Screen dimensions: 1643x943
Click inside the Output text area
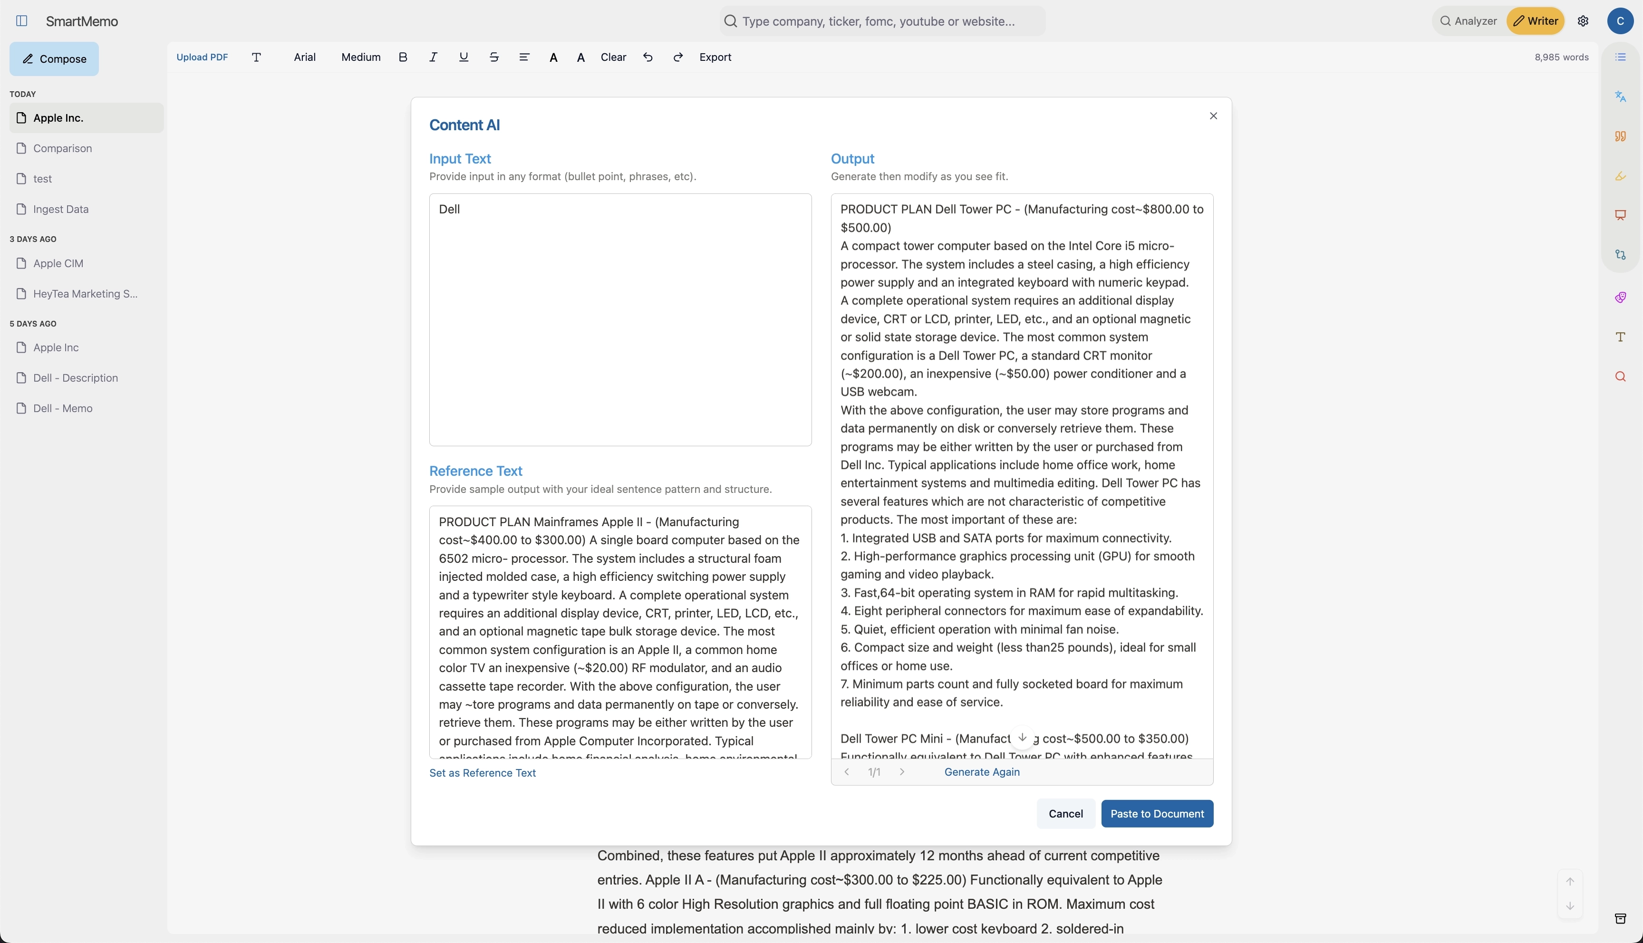tap(1022, 476)
